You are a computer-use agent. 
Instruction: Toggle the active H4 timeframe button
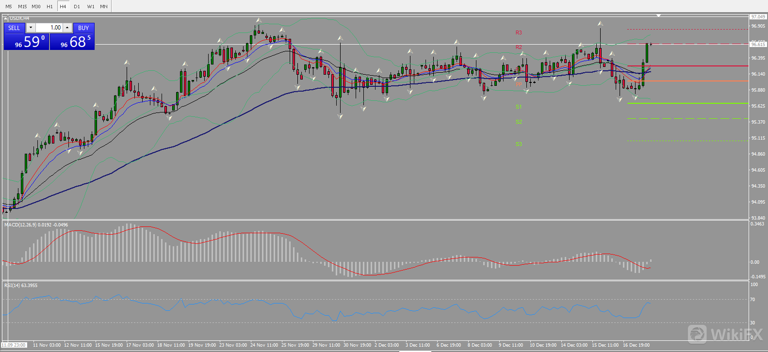(63, 6)
